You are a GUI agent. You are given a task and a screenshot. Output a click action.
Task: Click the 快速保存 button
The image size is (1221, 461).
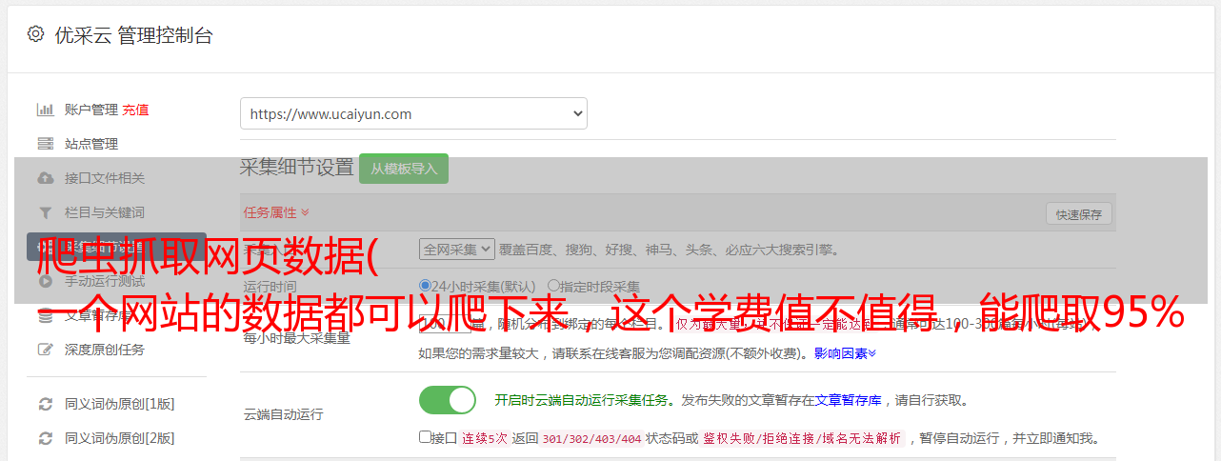coord(1078,214)
